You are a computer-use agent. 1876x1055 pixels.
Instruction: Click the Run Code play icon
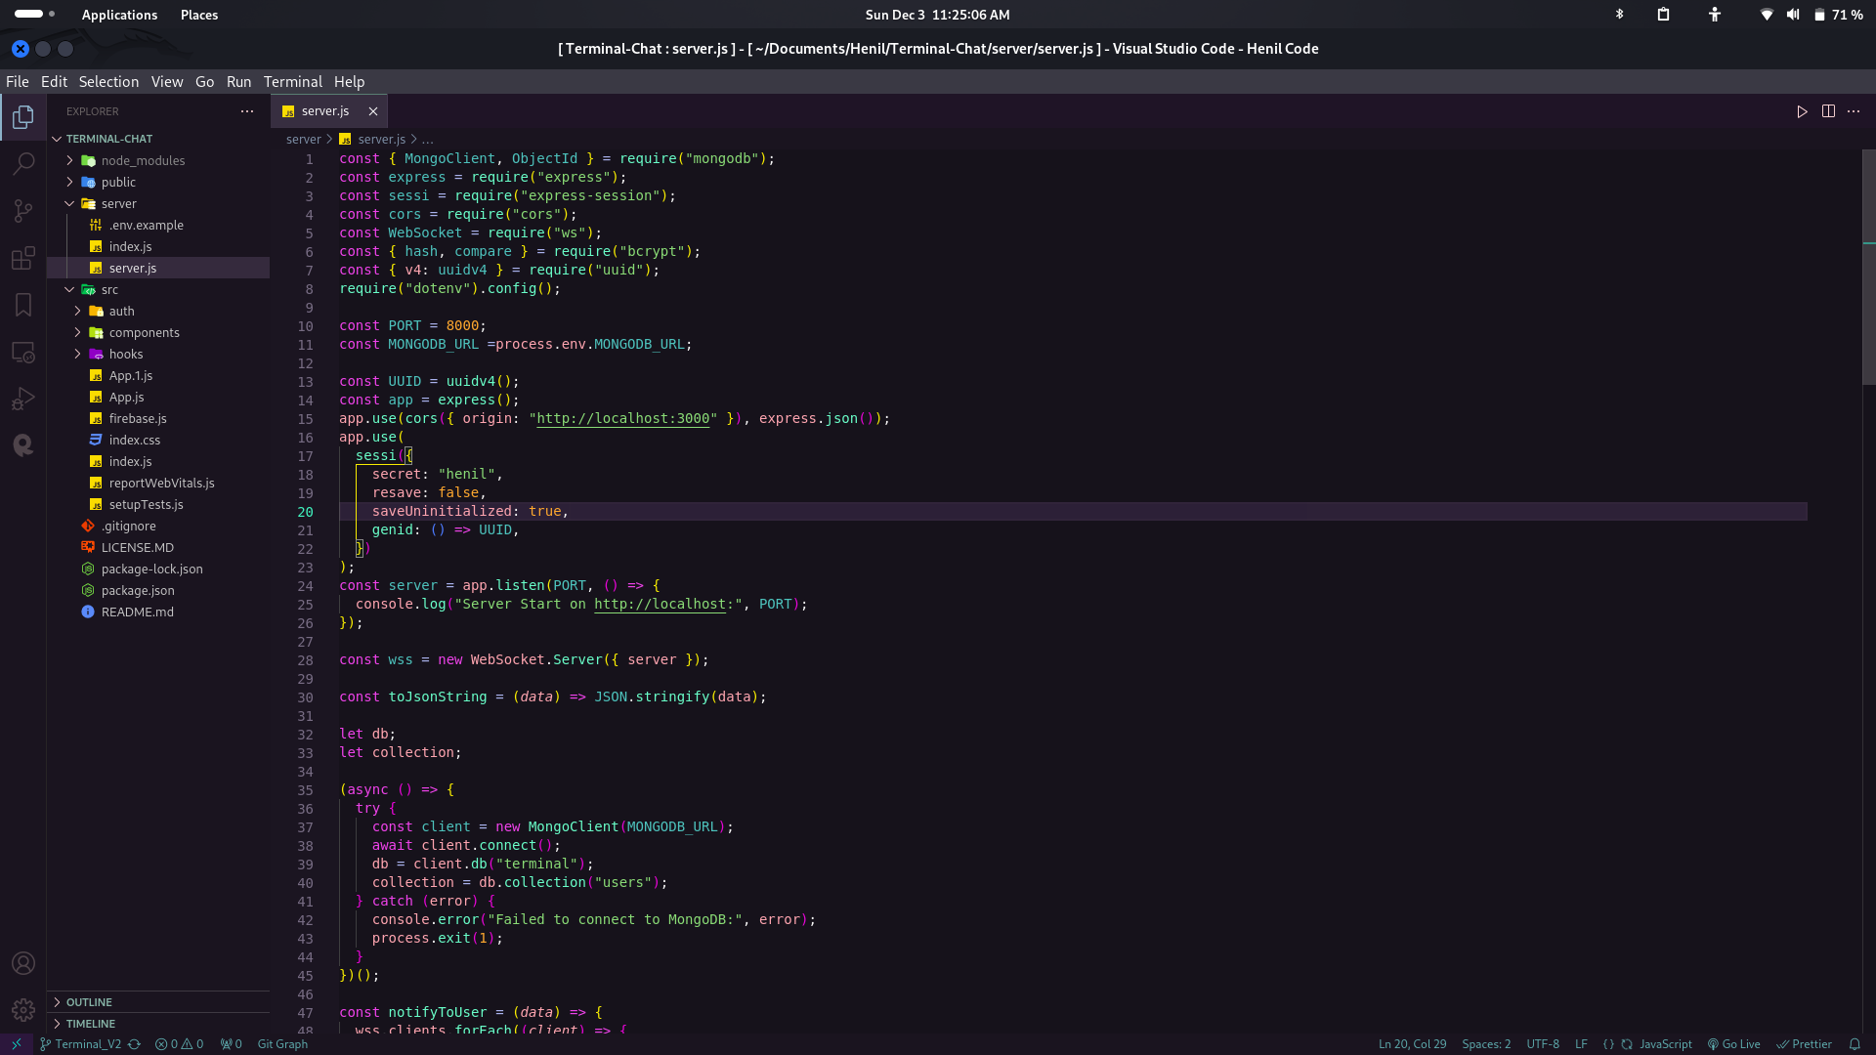1802,111
